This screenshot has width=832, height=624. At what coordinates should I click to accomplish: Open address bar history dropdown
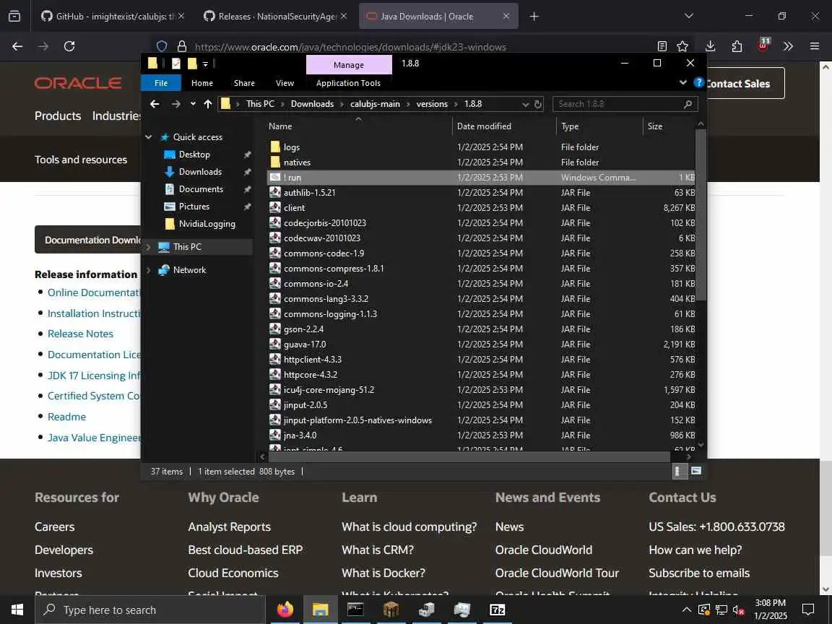525,104
